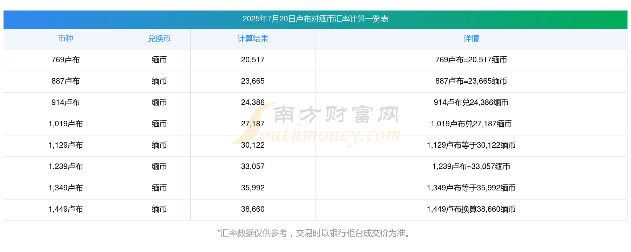
Task: Click 缅币 in the 887卢布 row
Action: coord(159,81)
